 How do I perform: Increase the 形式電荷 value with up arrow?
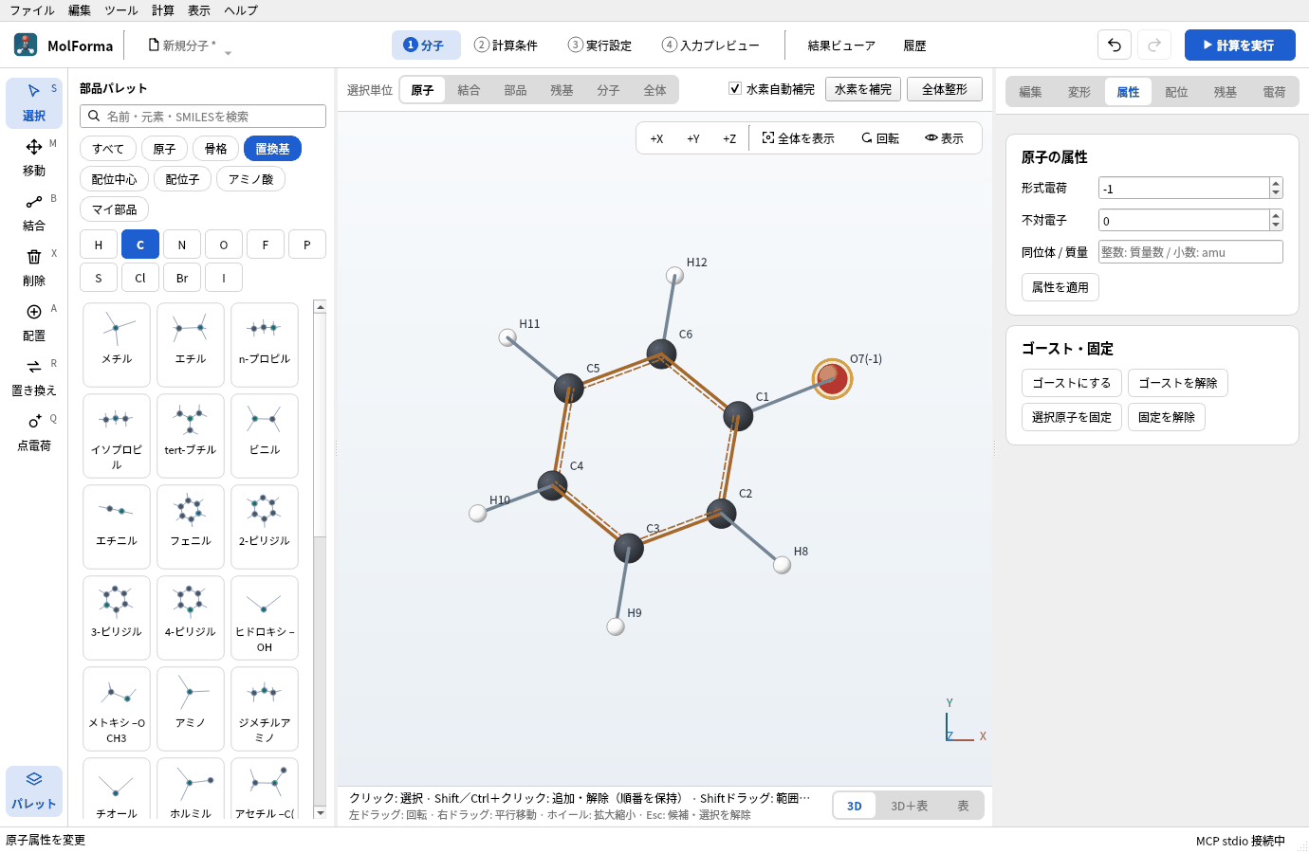point(1276,183)
